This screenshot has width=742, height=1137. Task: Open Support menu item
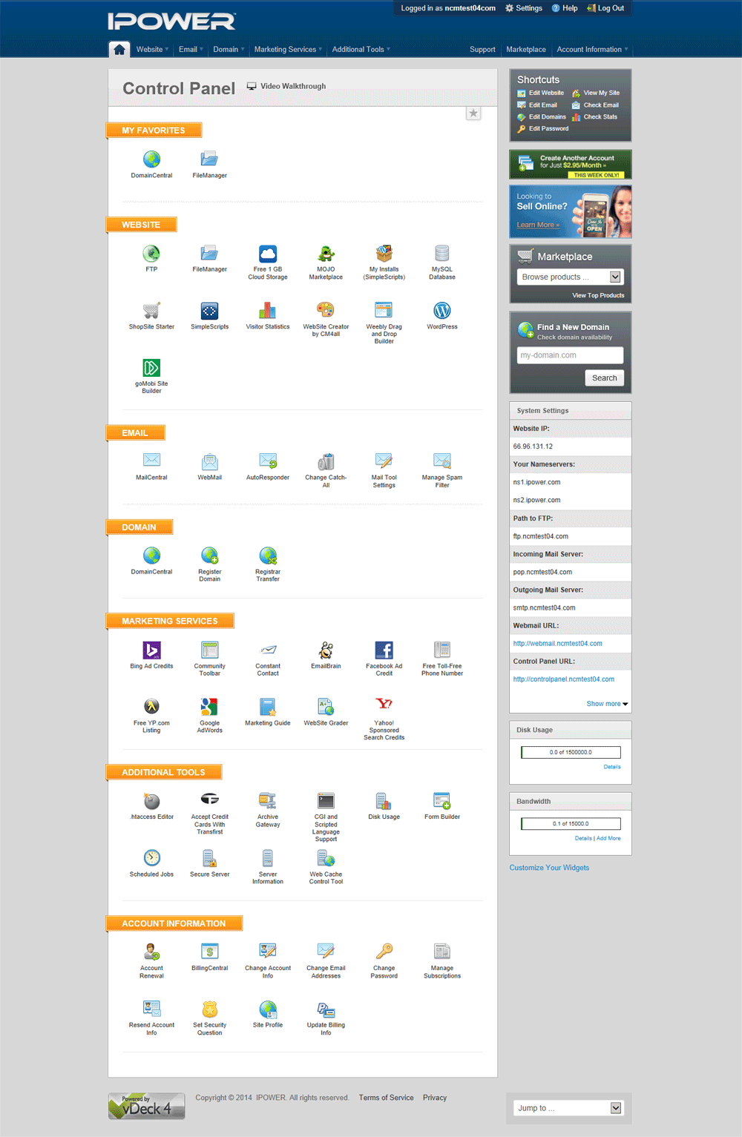pyautogui.click(x=482, y=50)
